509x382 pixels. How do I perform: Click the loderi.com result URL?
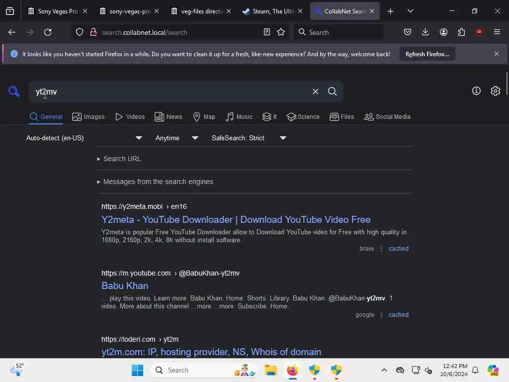[x=140, y=339]
